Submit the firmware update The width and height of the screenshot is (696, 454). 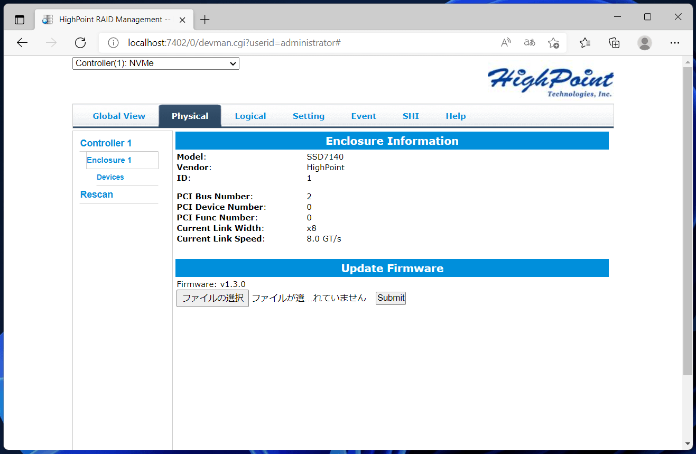click(x=391, y=298)
